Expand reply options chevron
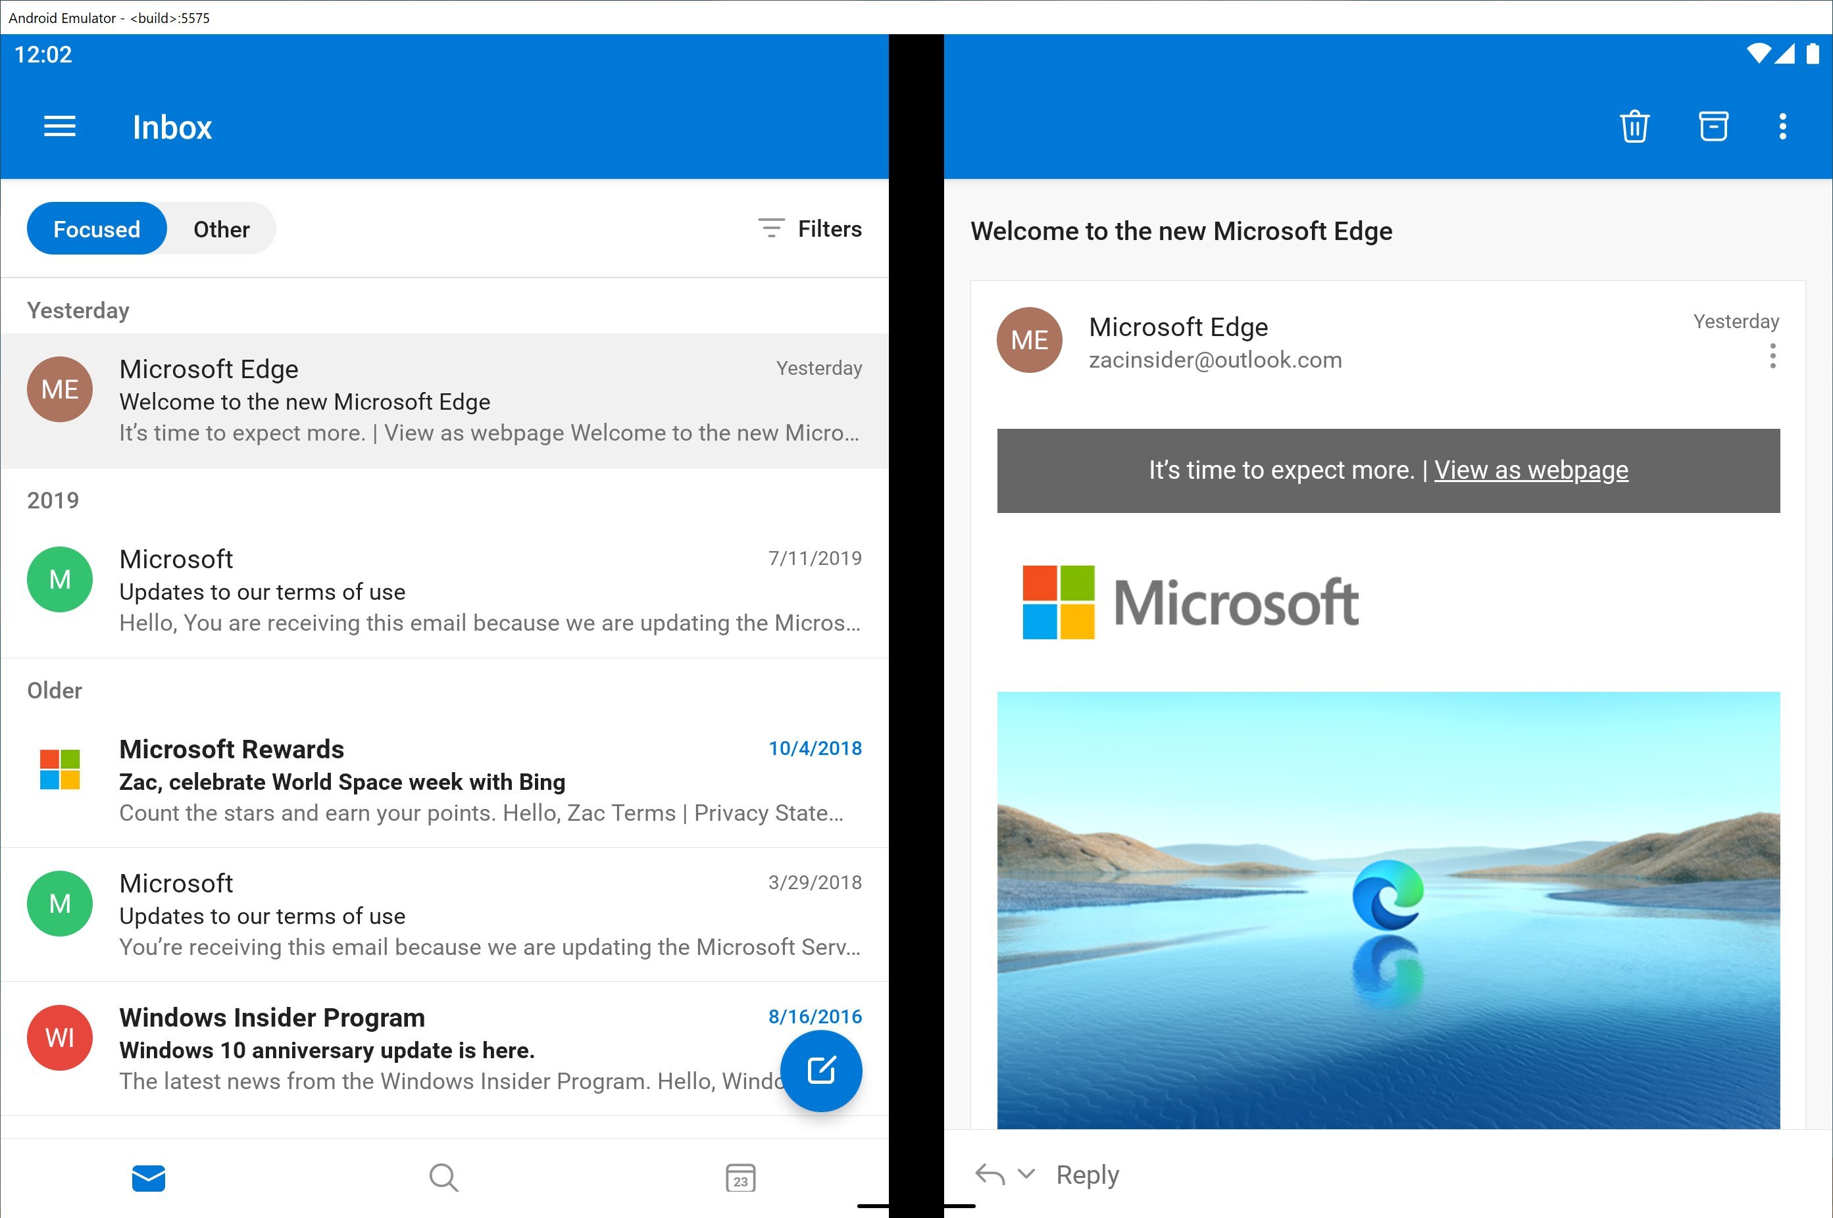Screen dimensions: 1833x1218 [x=1026, y=1174]
